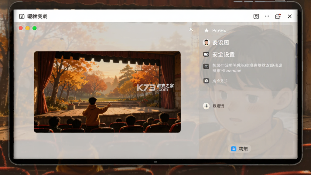This screenshot has width=311, height=175.
Task: Click the red traffic light button
Action: point(21,28)
